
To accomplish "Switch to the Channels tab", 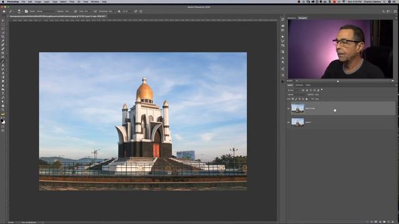I will click(299, 85).
